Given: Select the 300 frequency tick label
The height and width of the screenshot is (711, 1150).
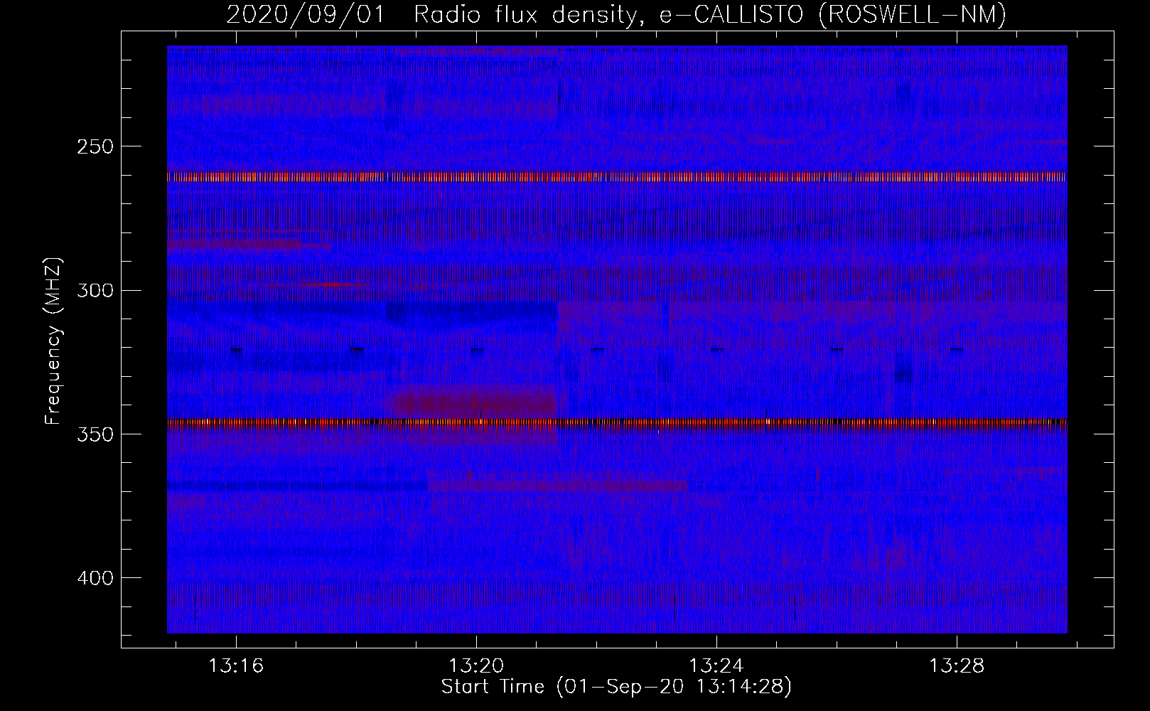Looking at the screenshot, I should 95,290.
